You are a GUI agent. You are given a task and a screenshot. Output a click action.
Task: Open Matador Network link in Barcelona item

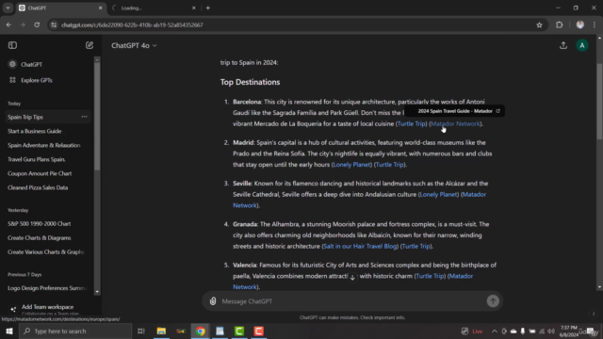coord(455,123)
